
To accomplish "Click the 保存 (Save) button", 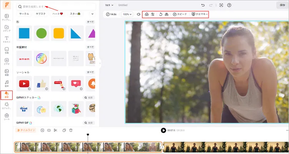I will click(x=282, y=5).
